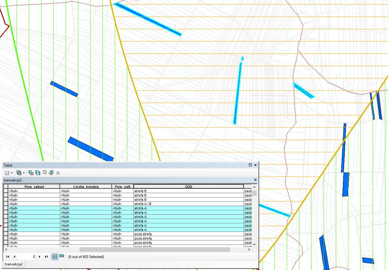Click the horizontal scrollbar thumb in table
Image resolution: width=388 pixels, height=270 pixels.
tap(155, 249)
